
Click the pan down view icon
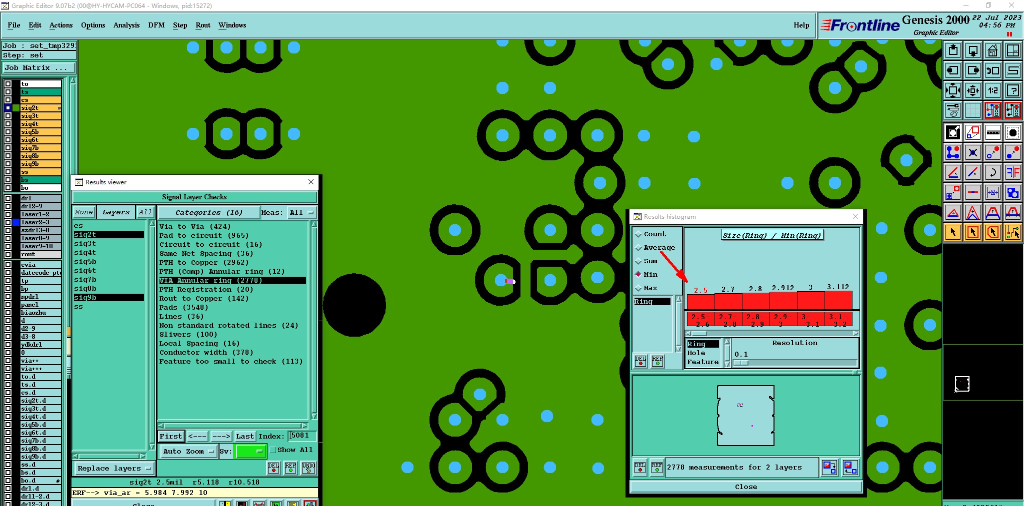973,50
